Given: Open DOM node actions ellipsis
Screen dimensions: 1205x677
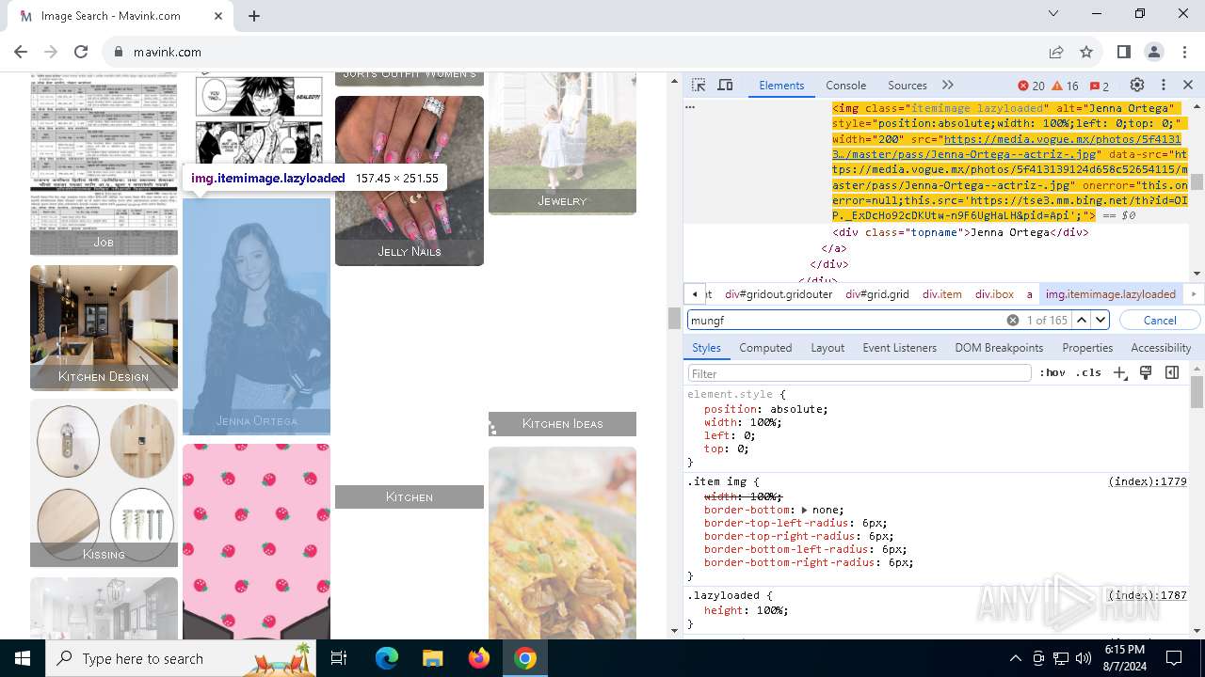Looking at the screenshot, I should tap(690, 107).
